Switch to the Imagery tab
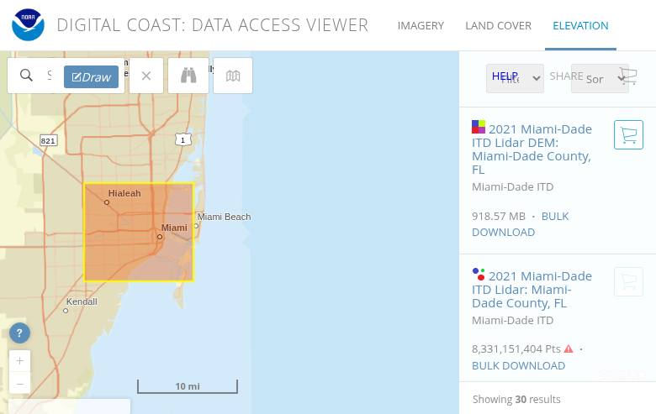Viewport: 656px width, 414px height. pyautogui.click(x=421, y=26)
